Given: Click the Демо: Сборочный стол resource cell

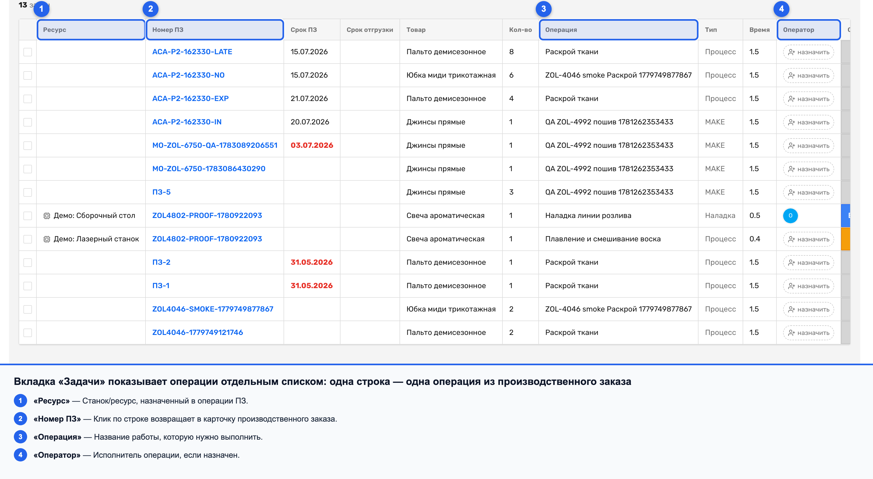Looking at the screenshot, I should point(91,216).
